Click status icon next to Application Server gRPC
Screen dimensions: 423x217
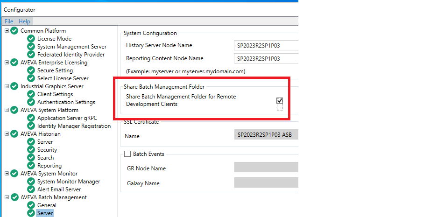(x=31, y=118)
